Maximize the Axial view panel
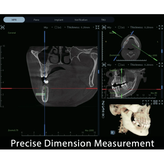The image size is (164, 164). point(161,27)
